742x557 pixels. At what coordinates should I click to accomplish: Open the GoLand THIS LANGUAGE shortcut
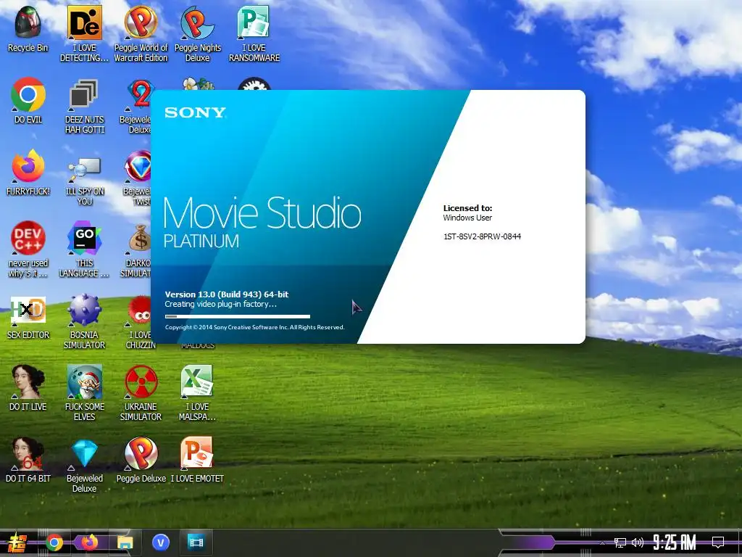[84, 249]
